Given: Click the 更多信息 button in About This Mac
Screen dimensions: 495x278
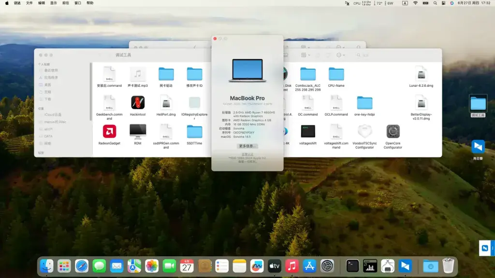Looking at the screenshot, I should click(247, 146).
